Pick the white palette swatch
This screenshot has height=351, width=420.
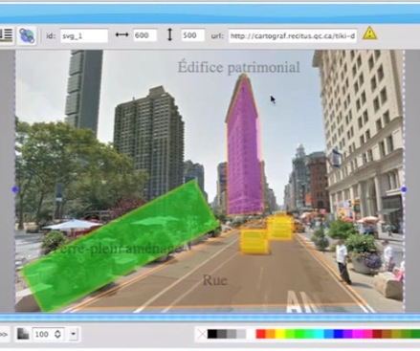[251, 334]
